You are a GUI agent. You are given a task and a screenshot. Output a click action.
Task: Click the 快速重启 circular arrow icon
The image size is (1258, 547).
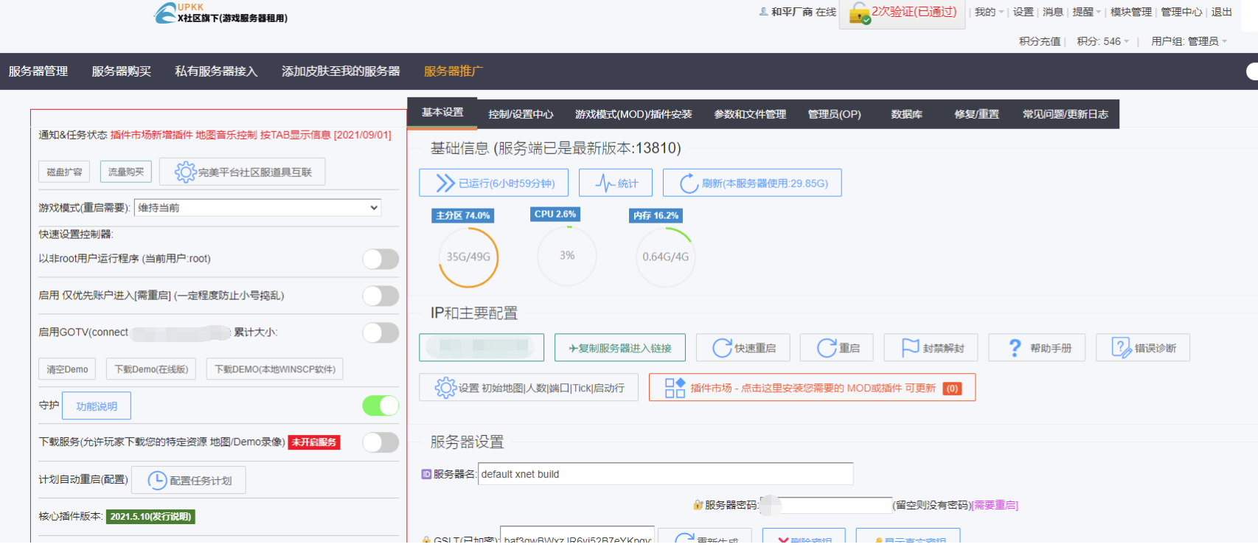(722, 348)
